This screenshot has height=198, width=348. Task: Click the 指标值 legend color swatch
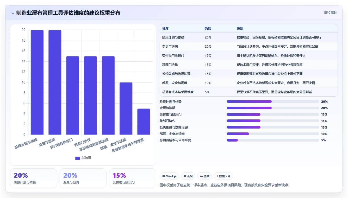(78, 158)
